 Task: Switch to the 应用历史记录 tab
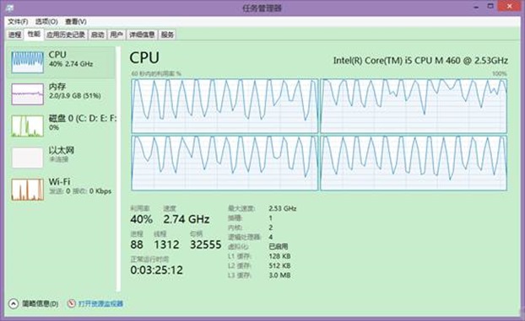click(66, 35)
